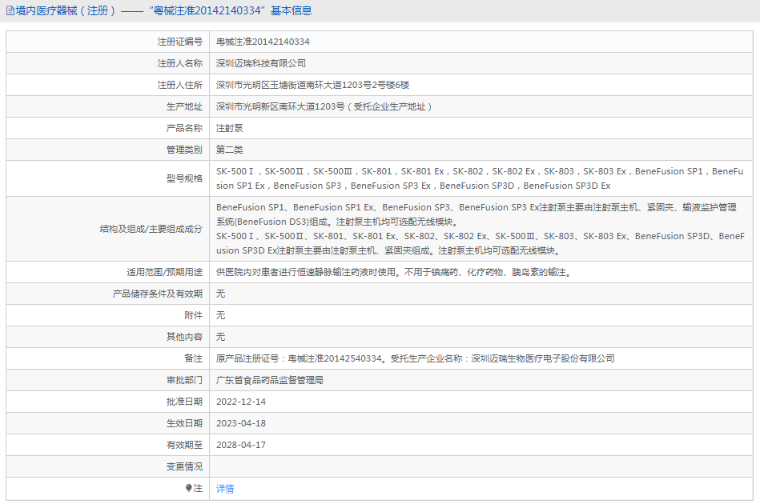Click the intended use description text
This screenshot has height=504, width=760.
point(392,272)
